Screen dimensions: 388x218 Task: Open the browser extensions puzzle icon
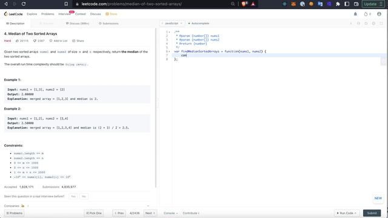(338, 4)
